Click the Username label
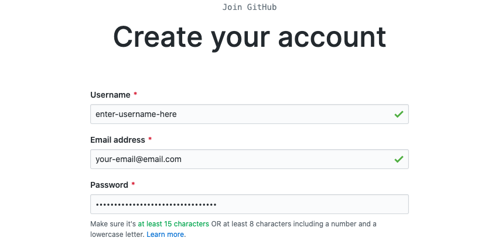488x248 pixels. 110,95
